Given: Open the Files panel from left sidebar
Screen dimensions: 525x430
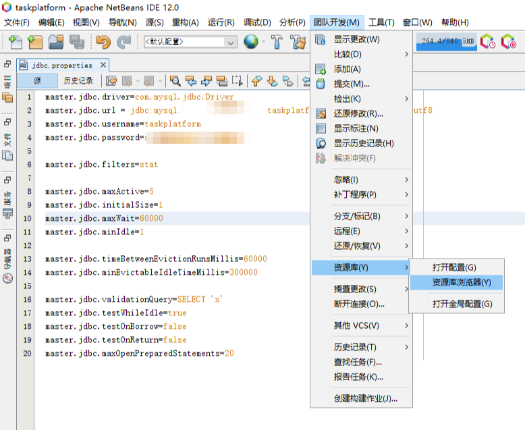Looking at the screenshot, I should click(x=7, y=147).
